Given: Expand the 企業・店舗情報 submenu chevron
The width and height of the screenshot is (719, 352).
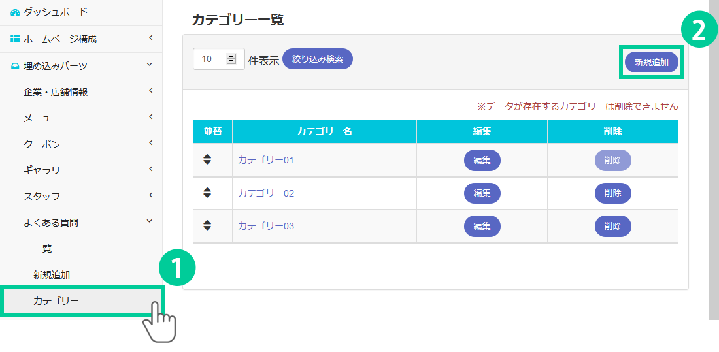Looking at the screenshot, I should tap(150, 91).
